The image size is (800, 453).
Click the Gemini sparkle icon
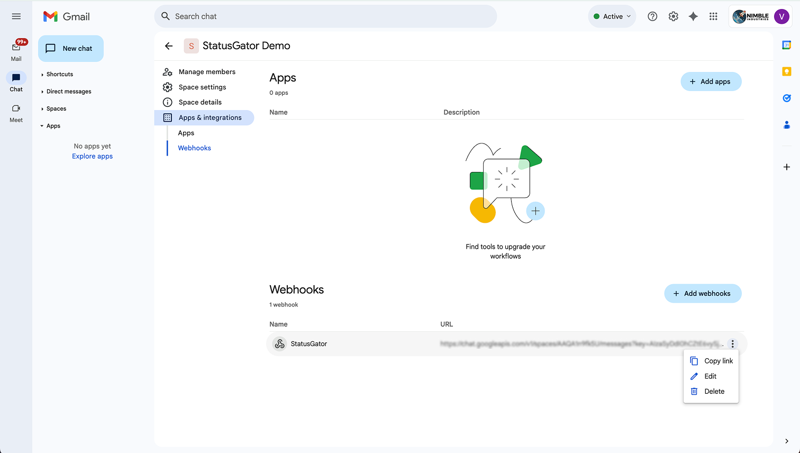693,16
